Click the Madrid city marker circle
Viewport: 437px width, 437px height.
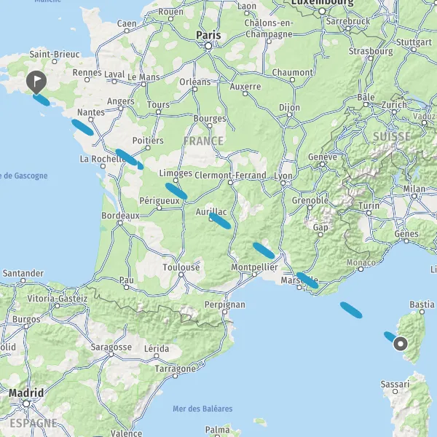[x=26, y=403]
